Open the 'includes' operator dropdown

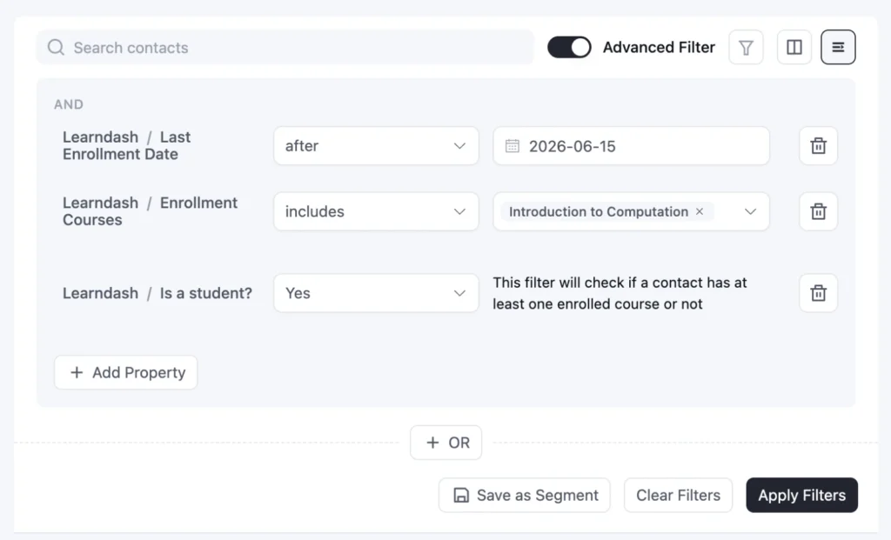coord(376,211)
